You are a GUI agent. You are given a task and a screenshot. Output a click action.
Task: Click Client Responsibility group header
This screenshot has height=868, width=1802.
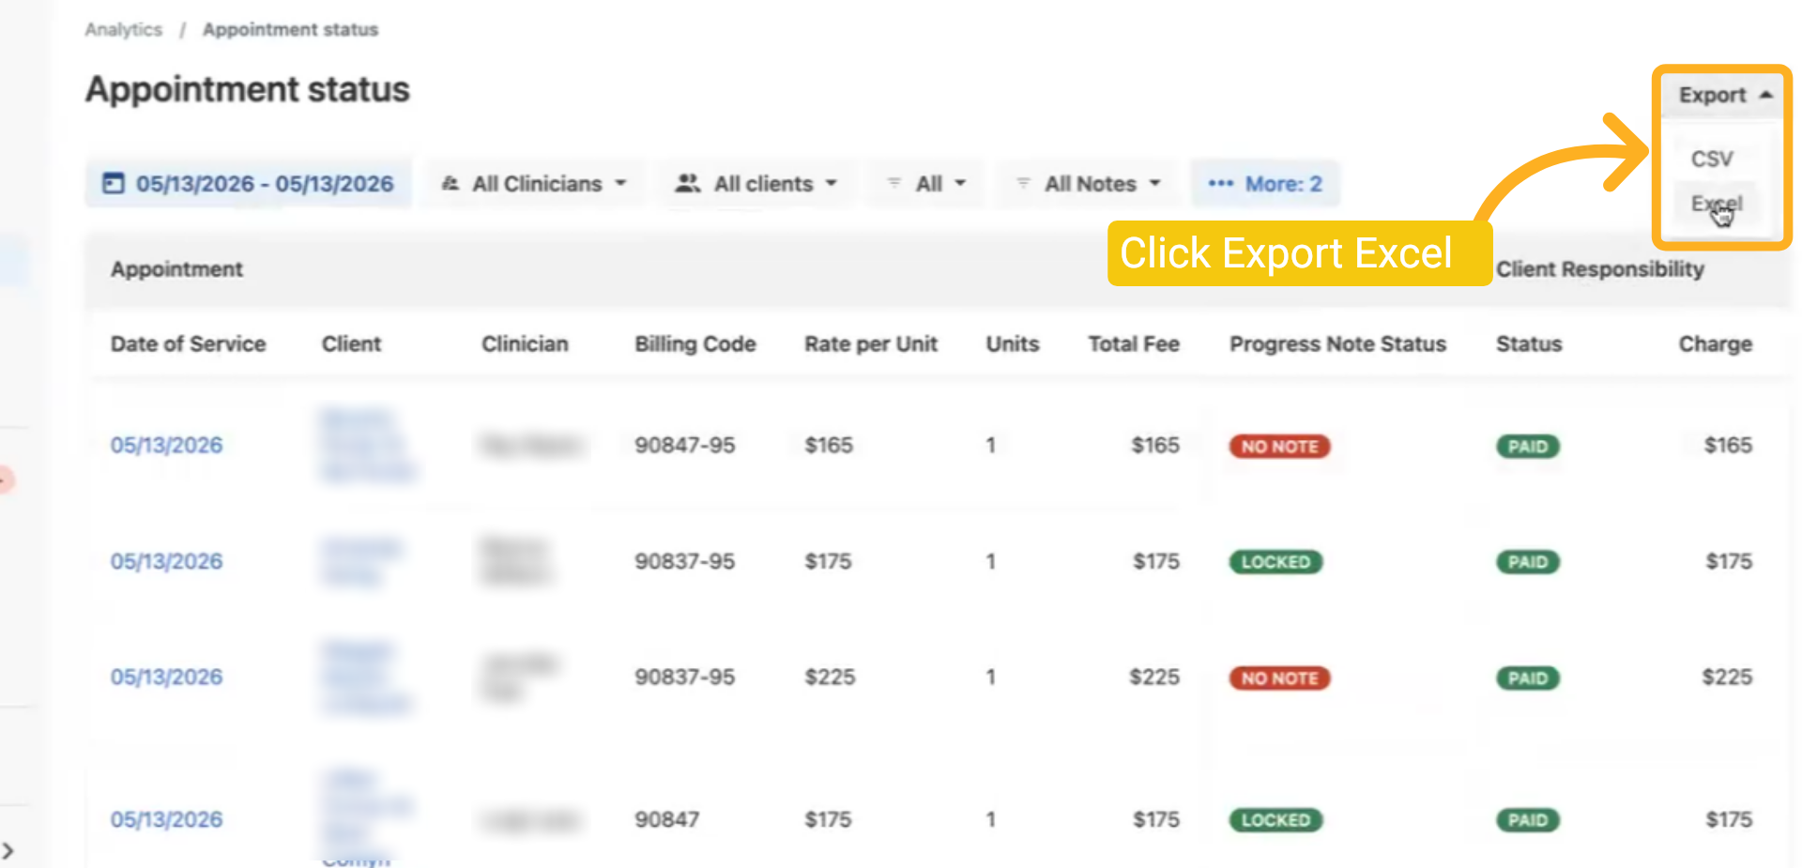click(1600, 269)
